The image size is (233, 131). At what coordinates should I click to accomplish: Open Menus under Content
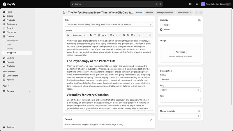[x=10, y=49]
